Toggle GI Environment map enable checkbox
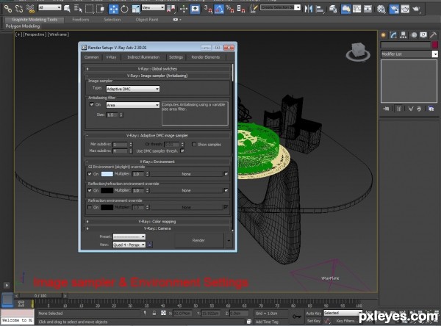Image resolution: width=441 pixels, height=326 pixels. tap(226, 174)
